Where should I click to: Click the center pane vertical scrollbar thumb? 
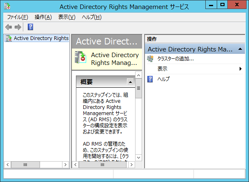138,88
